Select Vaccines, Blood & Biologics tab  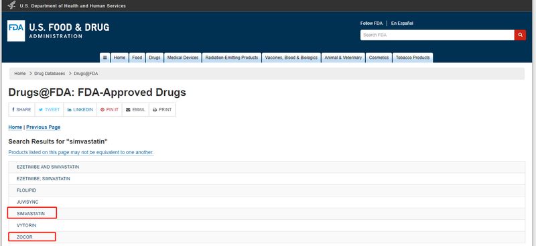point(291,58)
